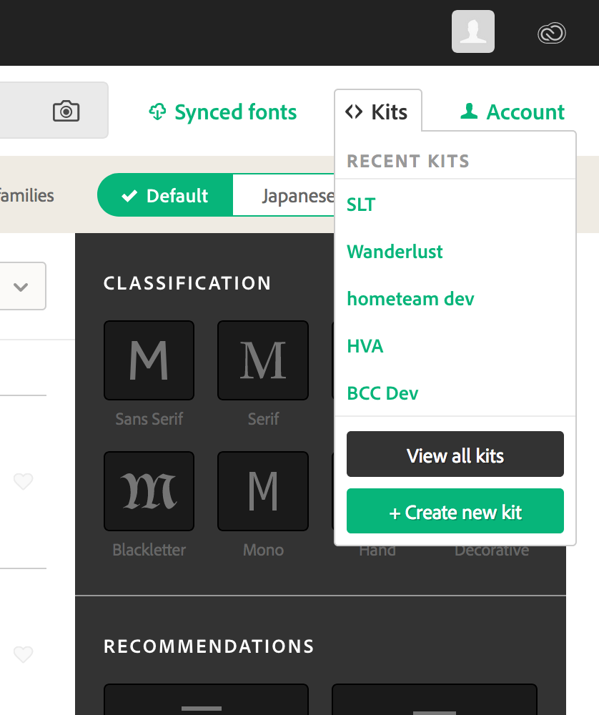Open the Account menu
The image size is (599, 715).
pos(513,112)
